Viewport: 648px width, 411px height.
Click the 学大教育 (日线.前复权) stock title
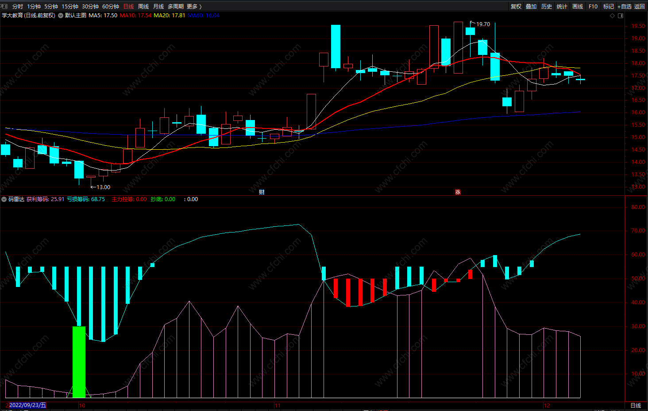point(28,16)
